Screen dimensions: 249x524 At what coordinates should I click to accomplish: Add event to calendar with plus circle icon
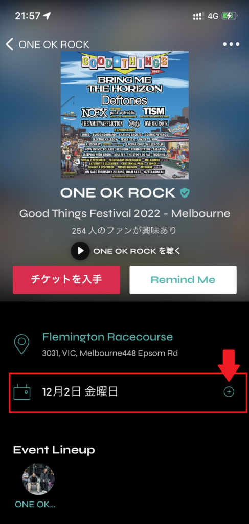point(229,392)
